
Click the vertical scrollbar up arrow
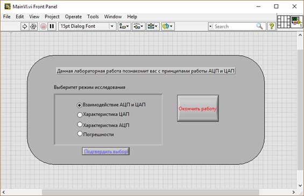(300, 35)
